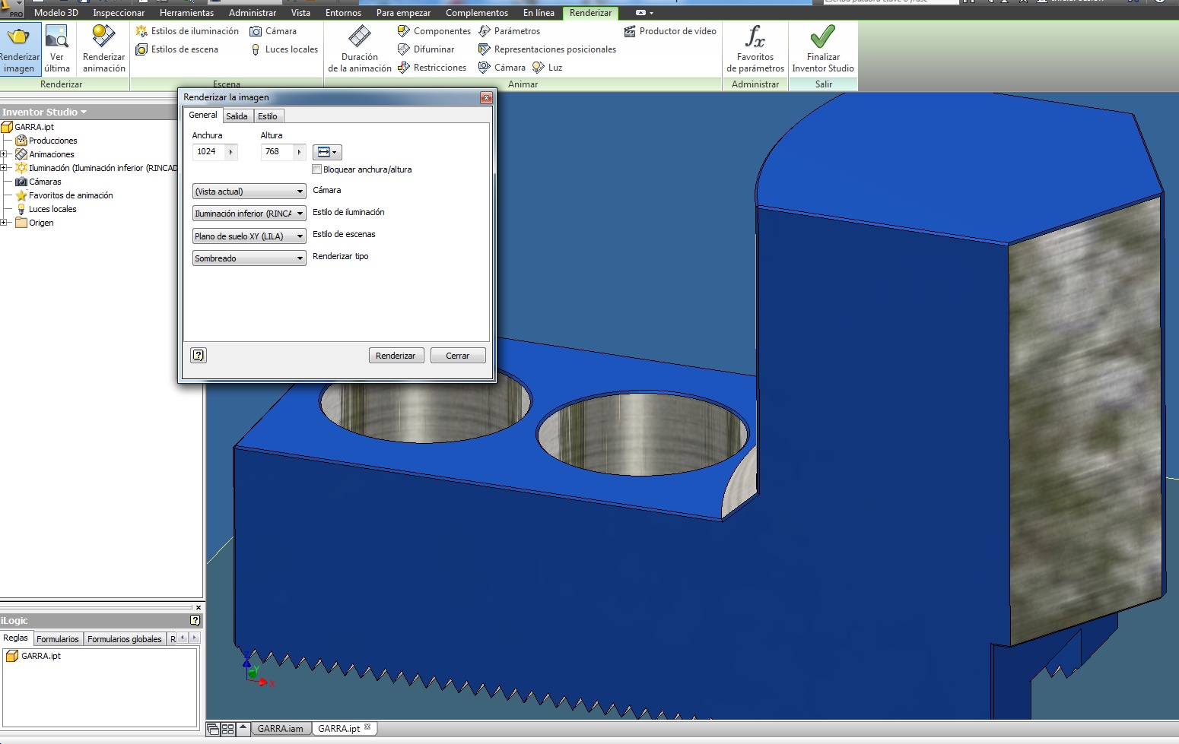The width and height of the screenshot is (1179, 744).
Task: Click the cascade windows icon at the bottom
Action: coord(213,729)
